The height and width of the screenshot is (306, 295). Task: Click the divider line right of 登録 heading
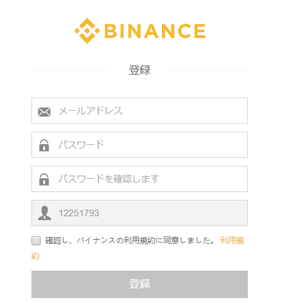pyautogui.click(x=208, y=70)
